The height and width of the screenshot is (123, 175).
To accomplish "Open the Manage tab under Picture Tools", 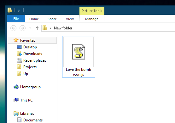I will [x=92, y=19].
